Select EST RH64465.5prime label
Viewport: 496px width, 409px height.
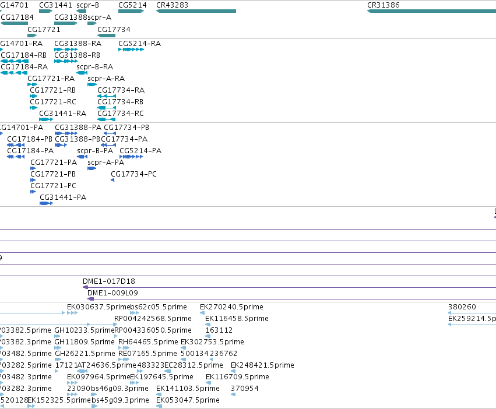pyautogui.click(x=148, y=342)
